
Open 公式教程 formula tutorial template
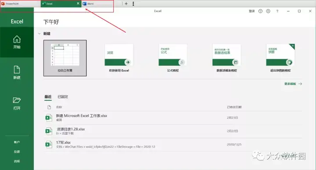coord(173,58)
